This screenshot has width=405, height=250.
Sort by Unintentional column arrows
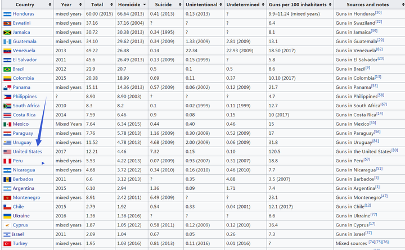pos(220,4)
